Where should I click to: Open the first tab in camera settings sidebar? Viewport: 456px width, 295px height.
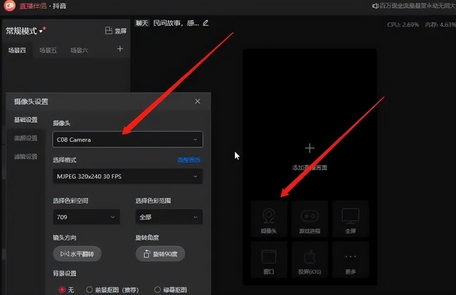pos(26,120)
